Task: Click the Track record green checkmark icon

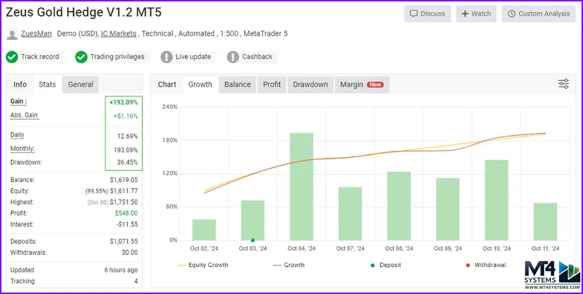Action: pyautogui.click(x=12, y=57)
